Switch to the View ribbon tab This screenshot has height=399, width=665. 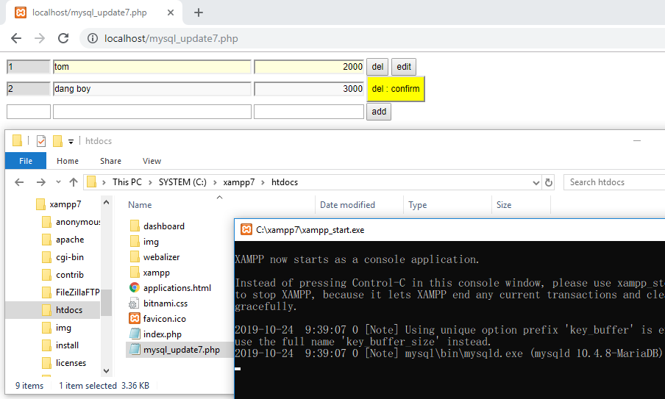(x=152, y=161)
